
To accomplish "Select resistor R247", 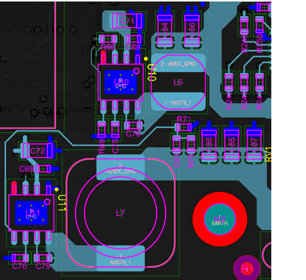I will pos(260,82).
